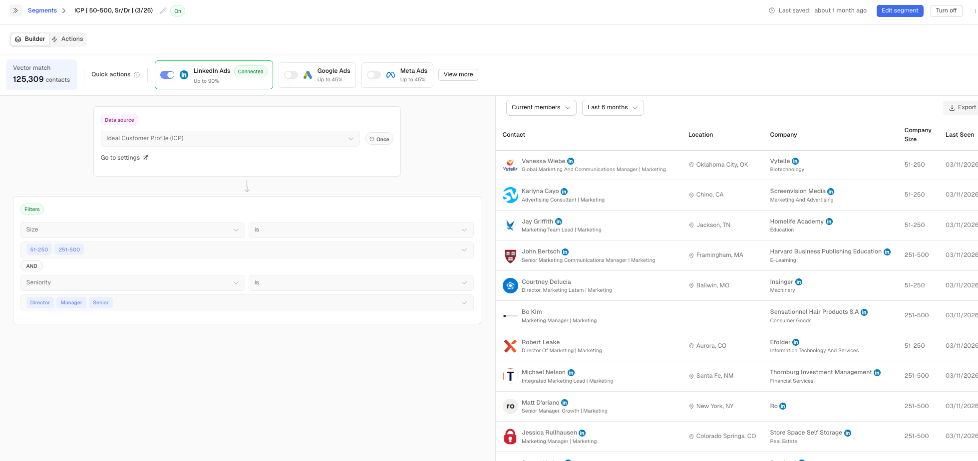Open LinkedIn profile of Jessica Rullhausen
The height and width of the screenshot is (461, 978).
[582, 433]
